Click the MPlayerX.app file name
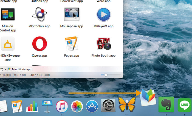Image resolution: width=192 pixels, height=116 pixels. [x=103, y=26]
